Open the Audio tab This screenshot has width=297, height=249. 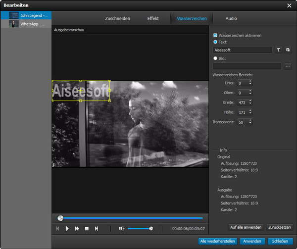pos(231,18)
